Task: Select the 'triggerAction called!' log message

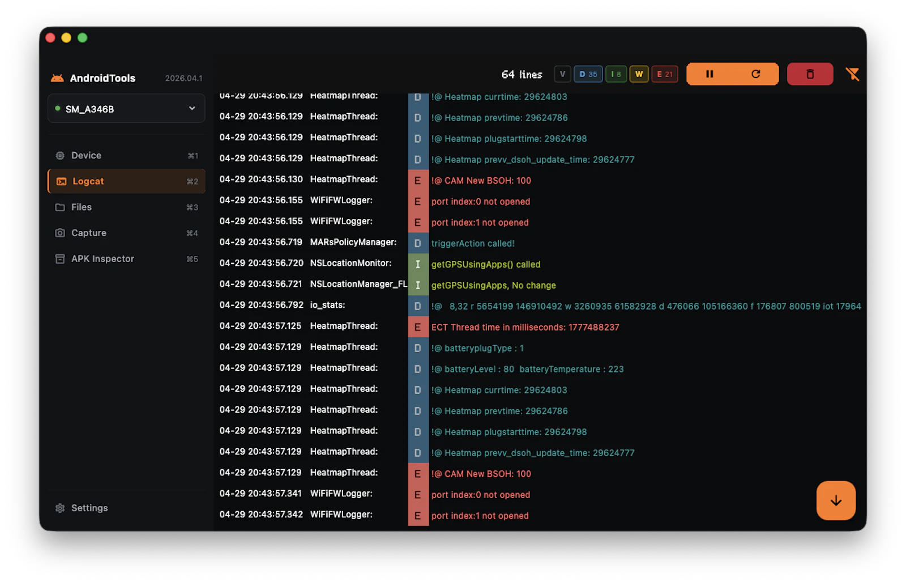Action: pos(473,243)
